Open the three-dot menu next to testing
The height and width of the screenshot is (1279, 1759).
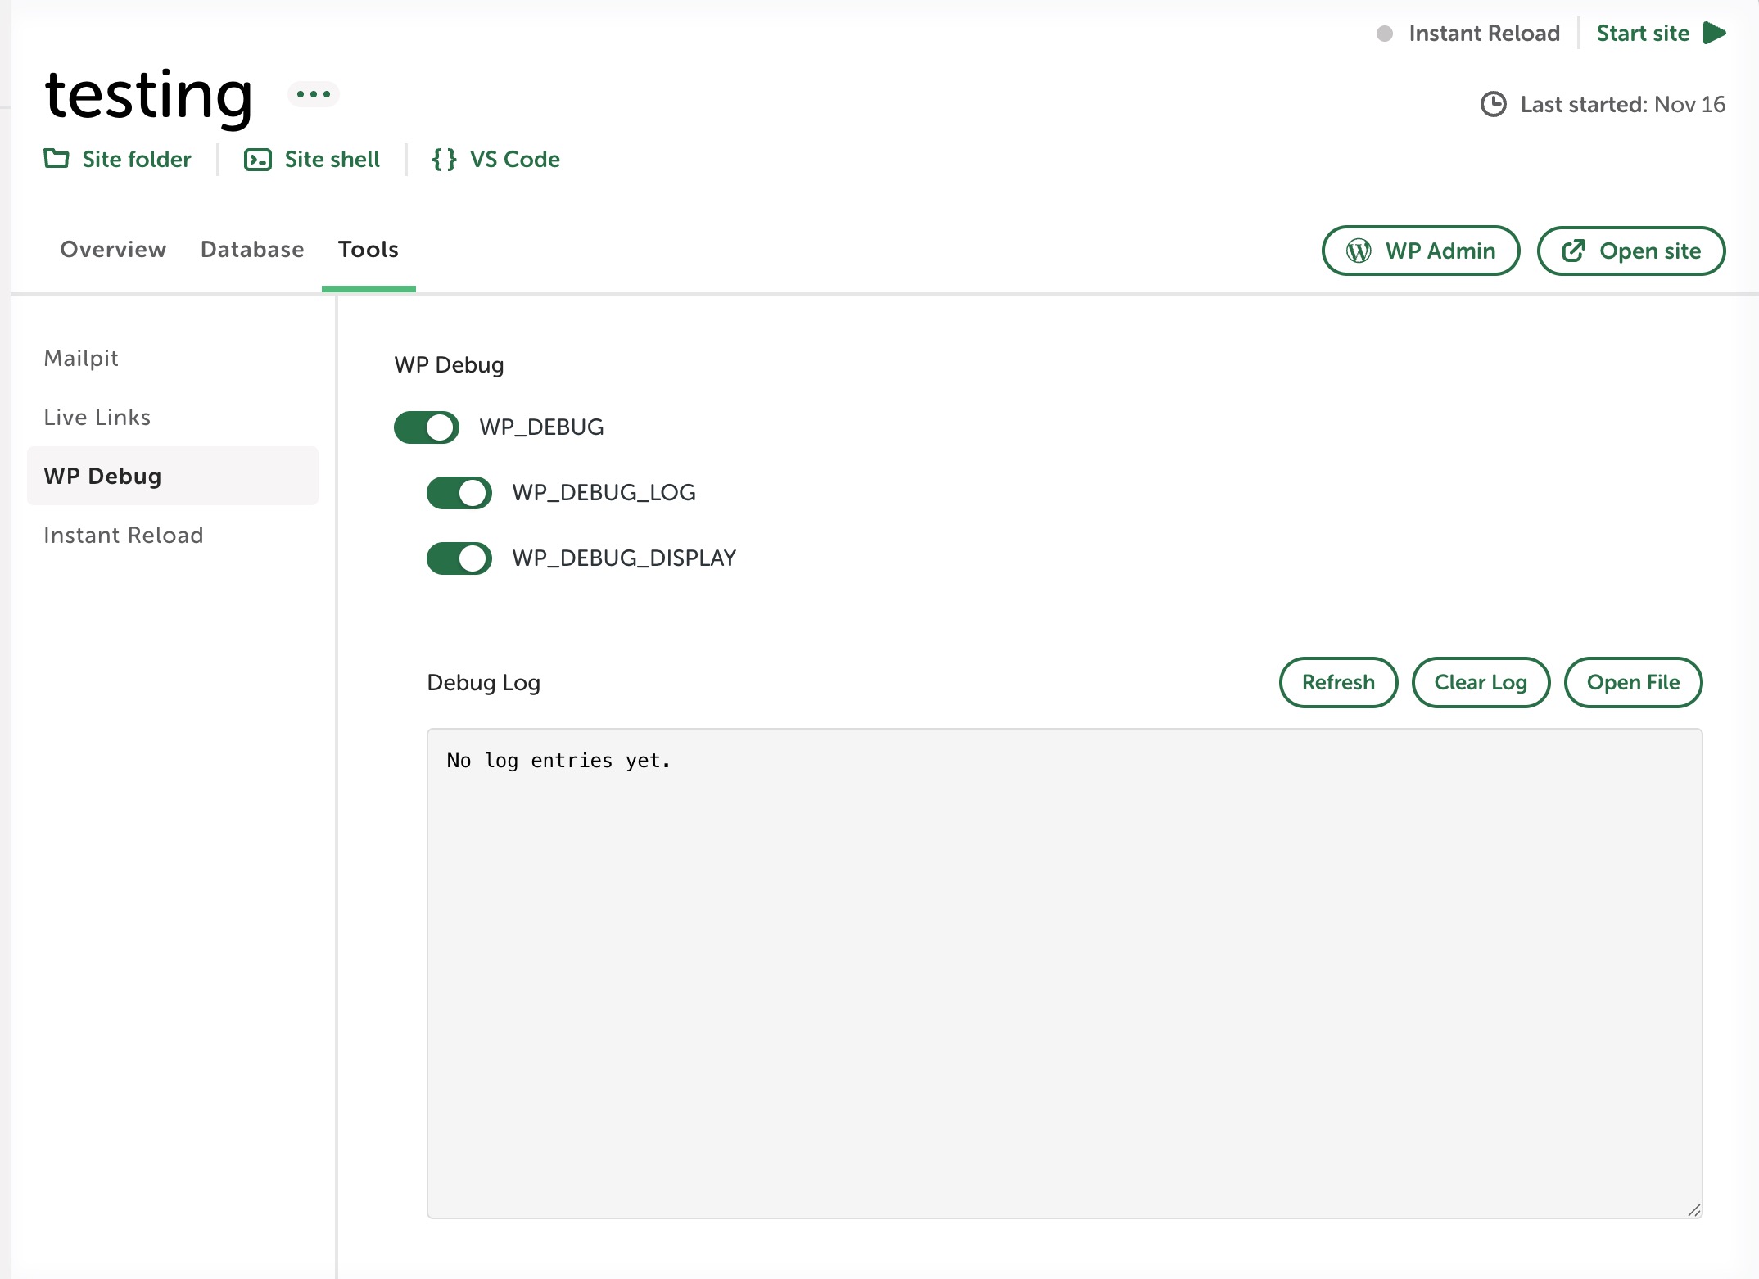[314, 94]
